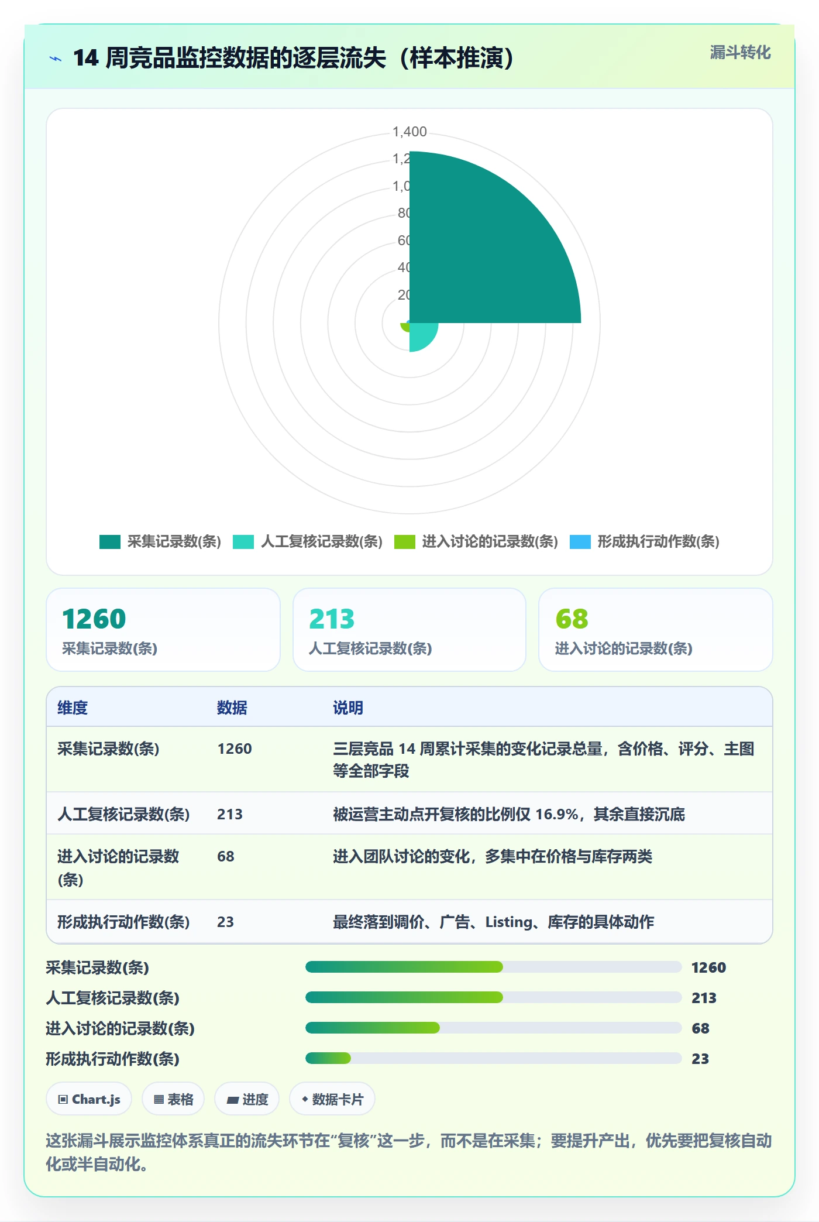Image resolution: width=819 pixels, height=1222 pixels.
Task: Click table cell value 1260
Action: (235, 749)
